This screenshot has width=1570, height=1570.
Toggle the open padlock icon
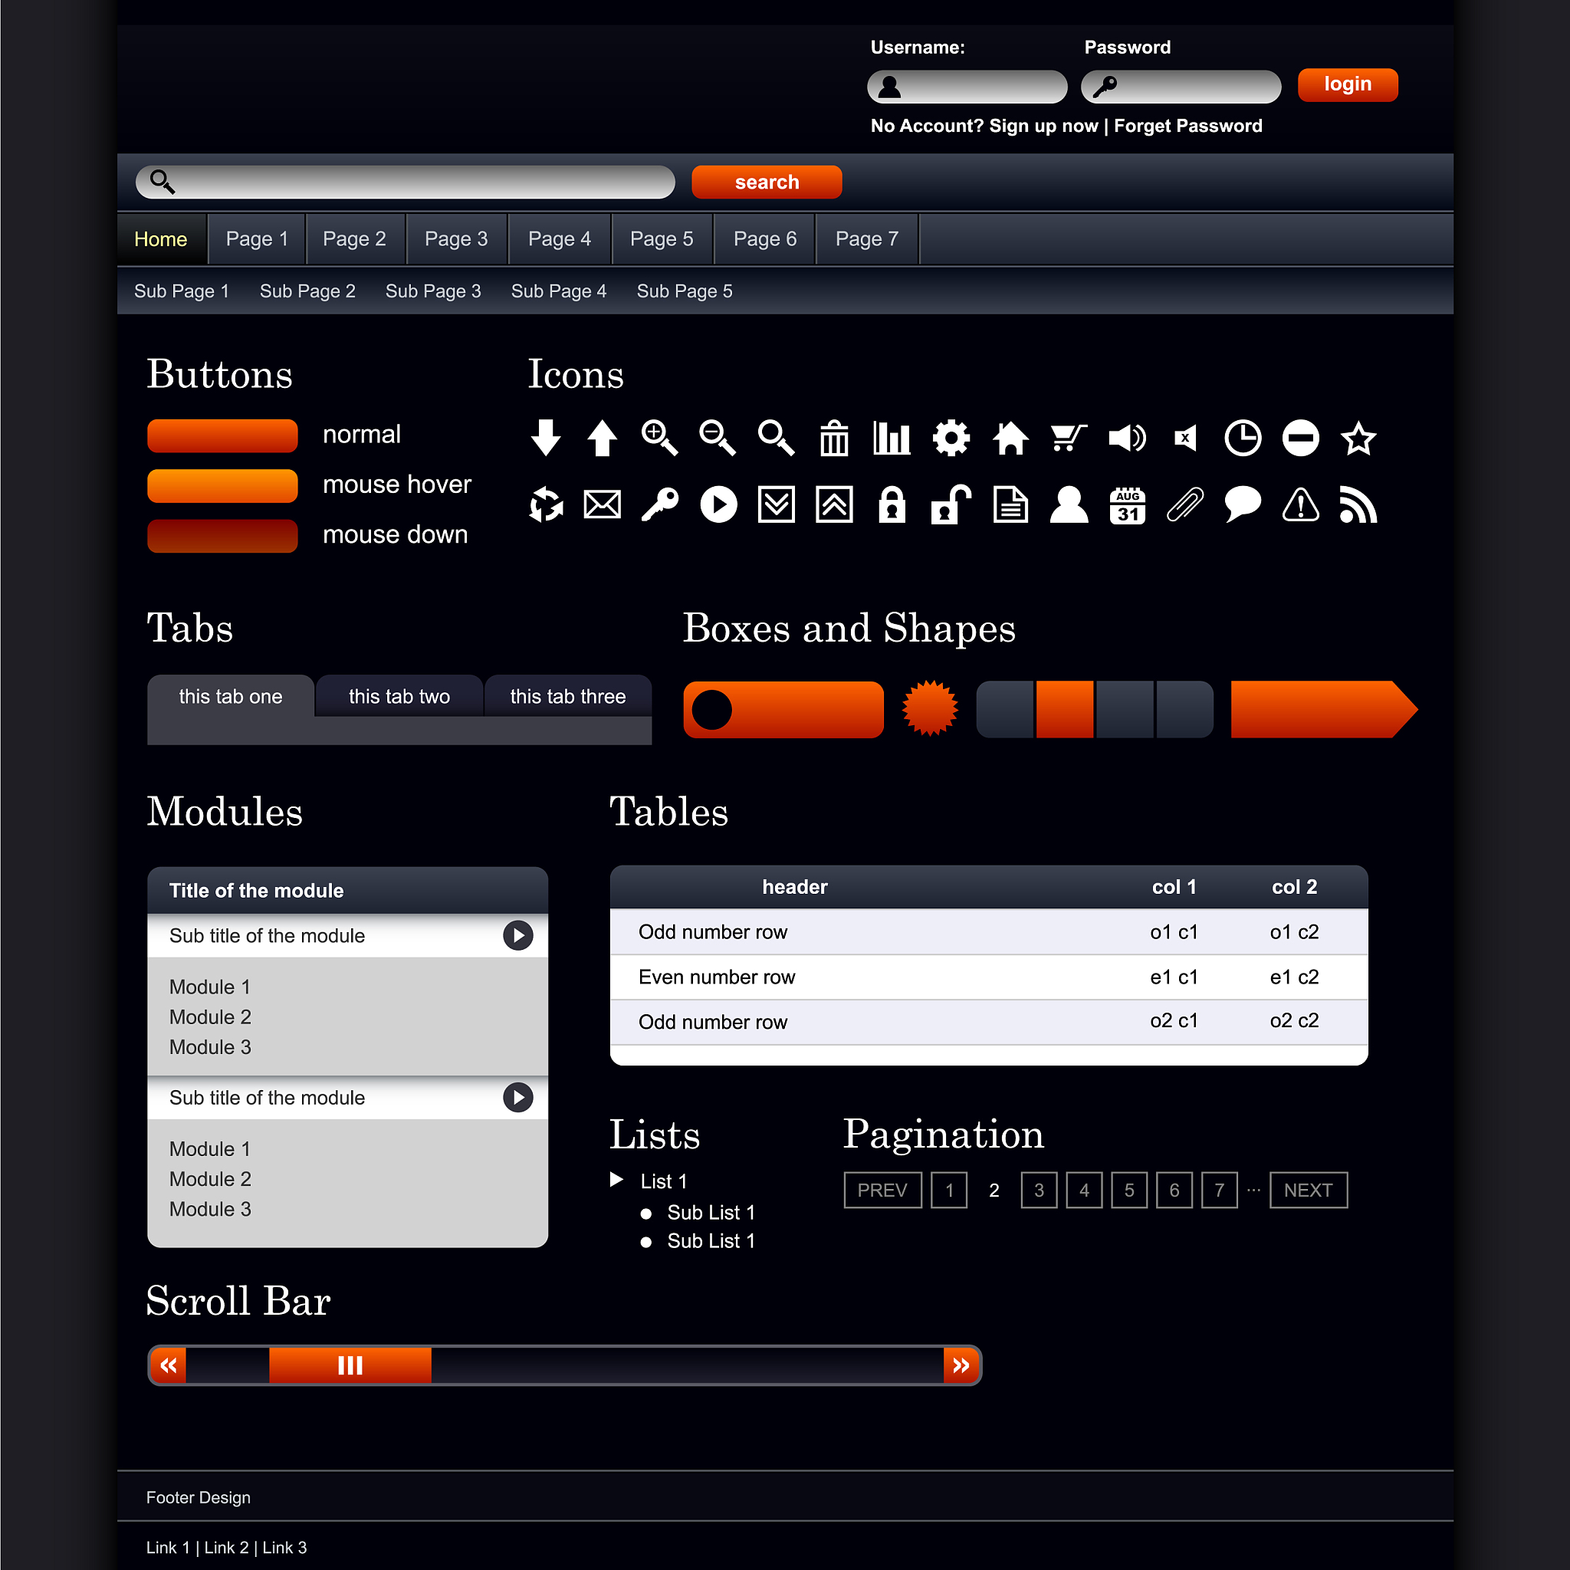(x=951, y=505)
